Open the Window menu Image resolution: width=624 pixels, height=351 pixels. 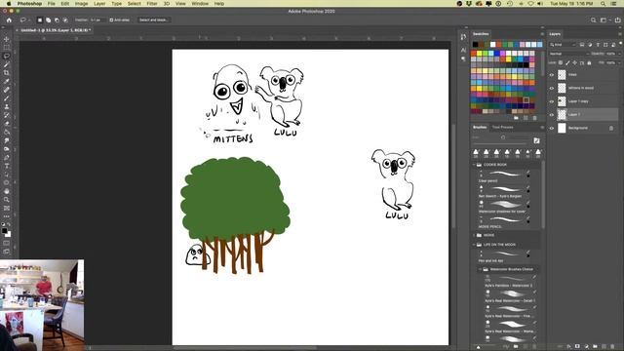[x=200, y=4]
